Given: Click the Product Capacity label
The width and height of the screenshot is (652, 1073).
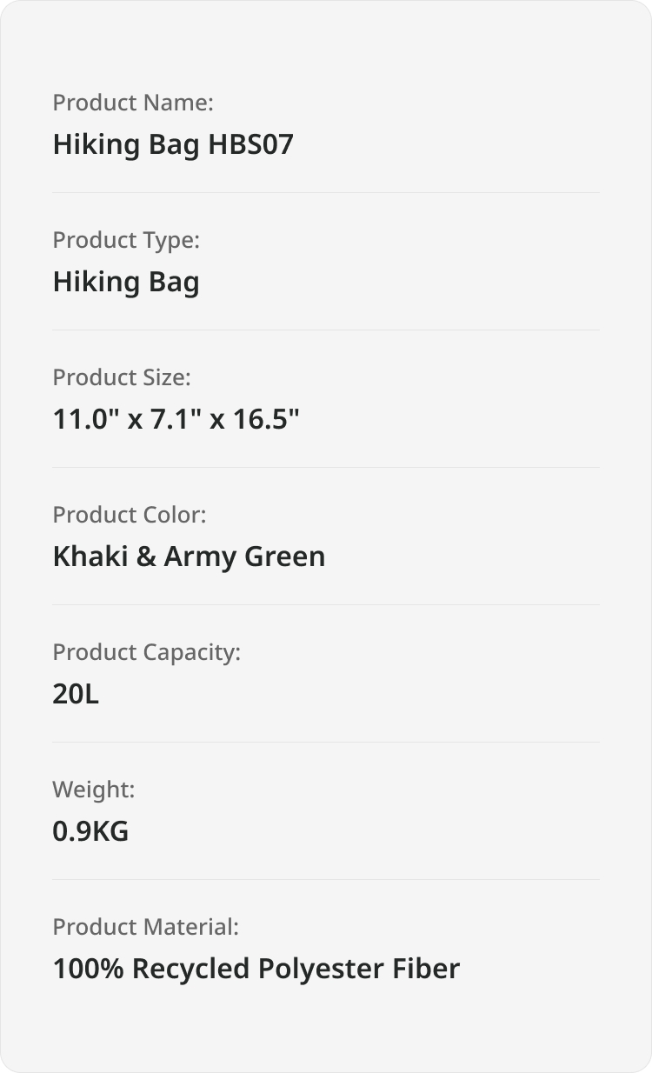Looking at the screenshot, I should click(x=146, y=652).
